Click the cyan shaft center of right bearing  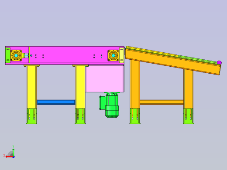click(113, 55)
